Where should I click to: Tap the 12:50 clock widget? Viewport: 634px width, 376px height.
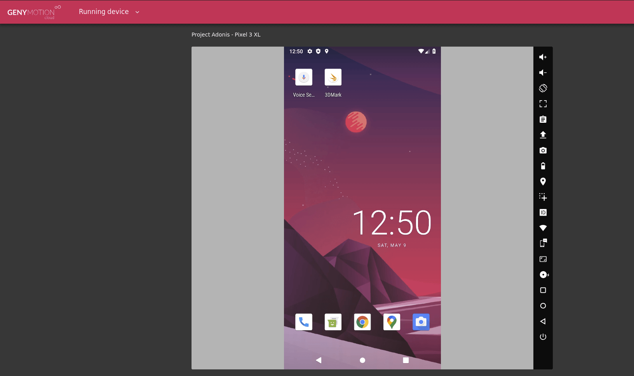[x=392, y=223]
